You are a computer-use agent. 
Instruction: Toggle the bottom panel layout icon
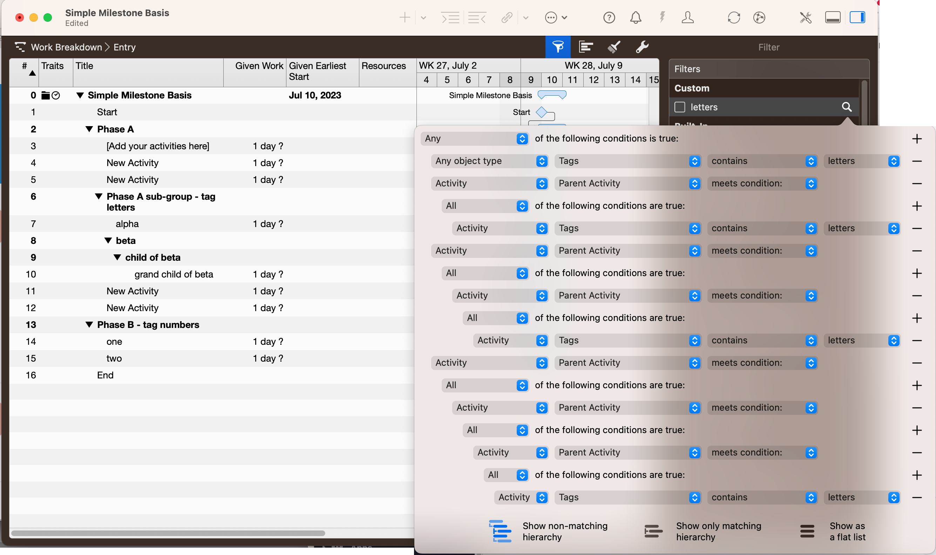click(x=832, y=18)
